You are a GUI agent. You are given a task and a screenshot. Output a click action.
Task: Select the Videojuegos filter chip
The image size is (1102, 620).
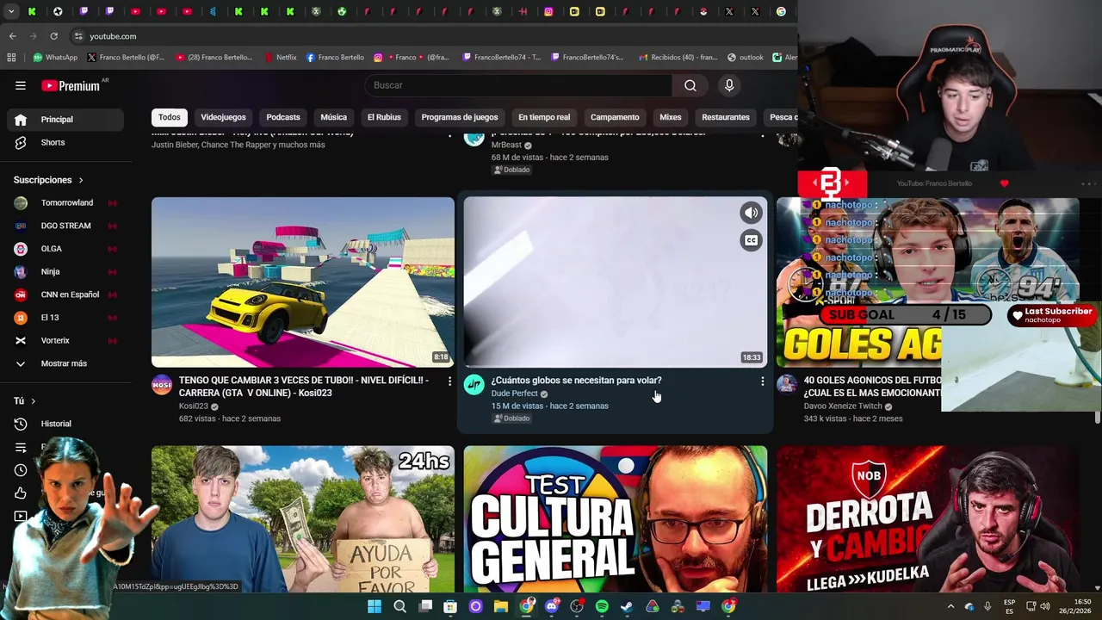click(223, 117)
